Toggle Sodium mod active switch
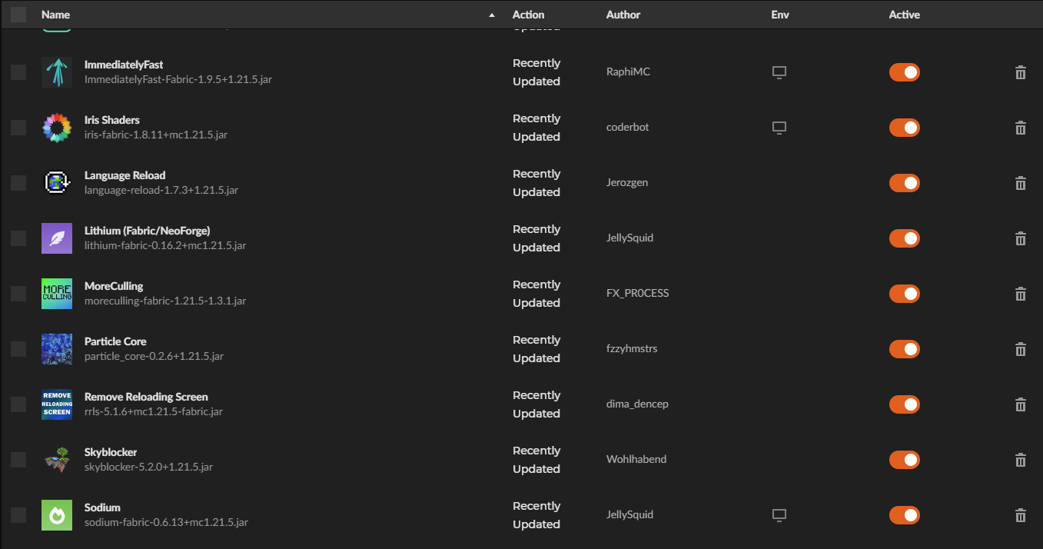 pos(905,515)
